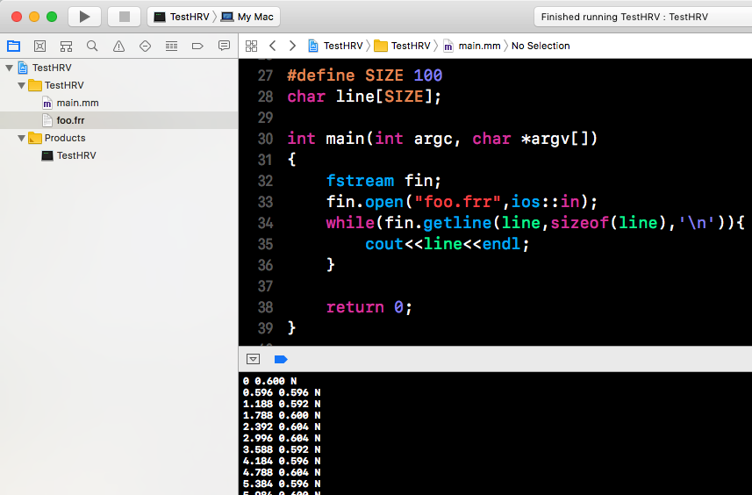Image resolution: width=752 pixels, height=495 pixels.
Task: Collapse the Products group
Action: tap(22, 138)
